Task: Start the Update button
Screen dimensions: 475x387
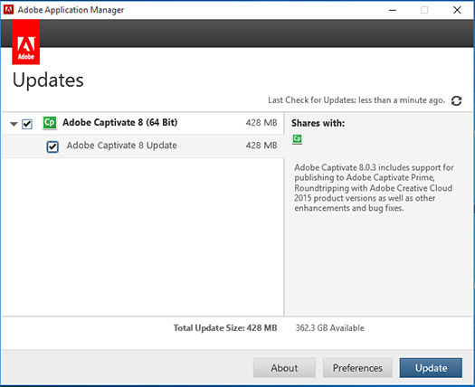Action: coord(431,368)
